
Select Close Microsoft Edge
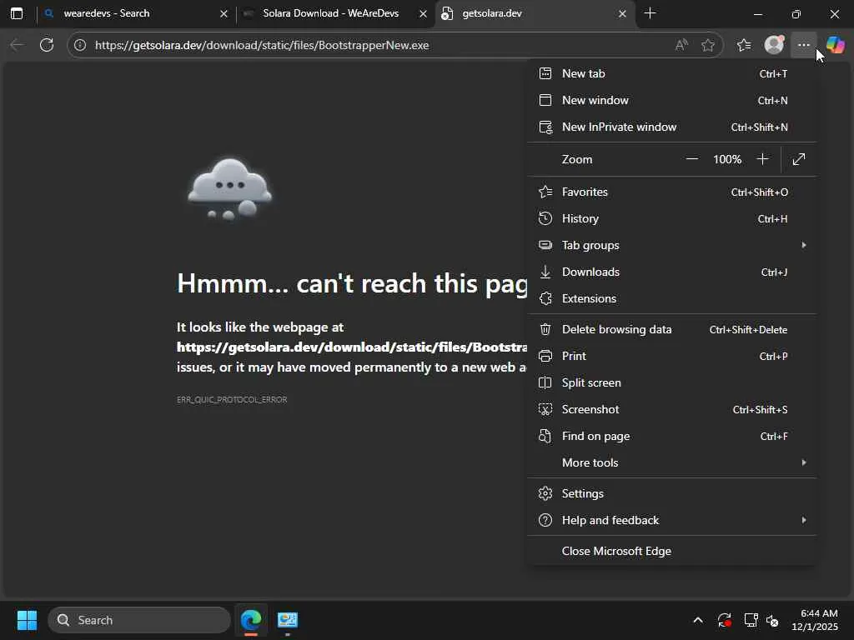point(671,552)
